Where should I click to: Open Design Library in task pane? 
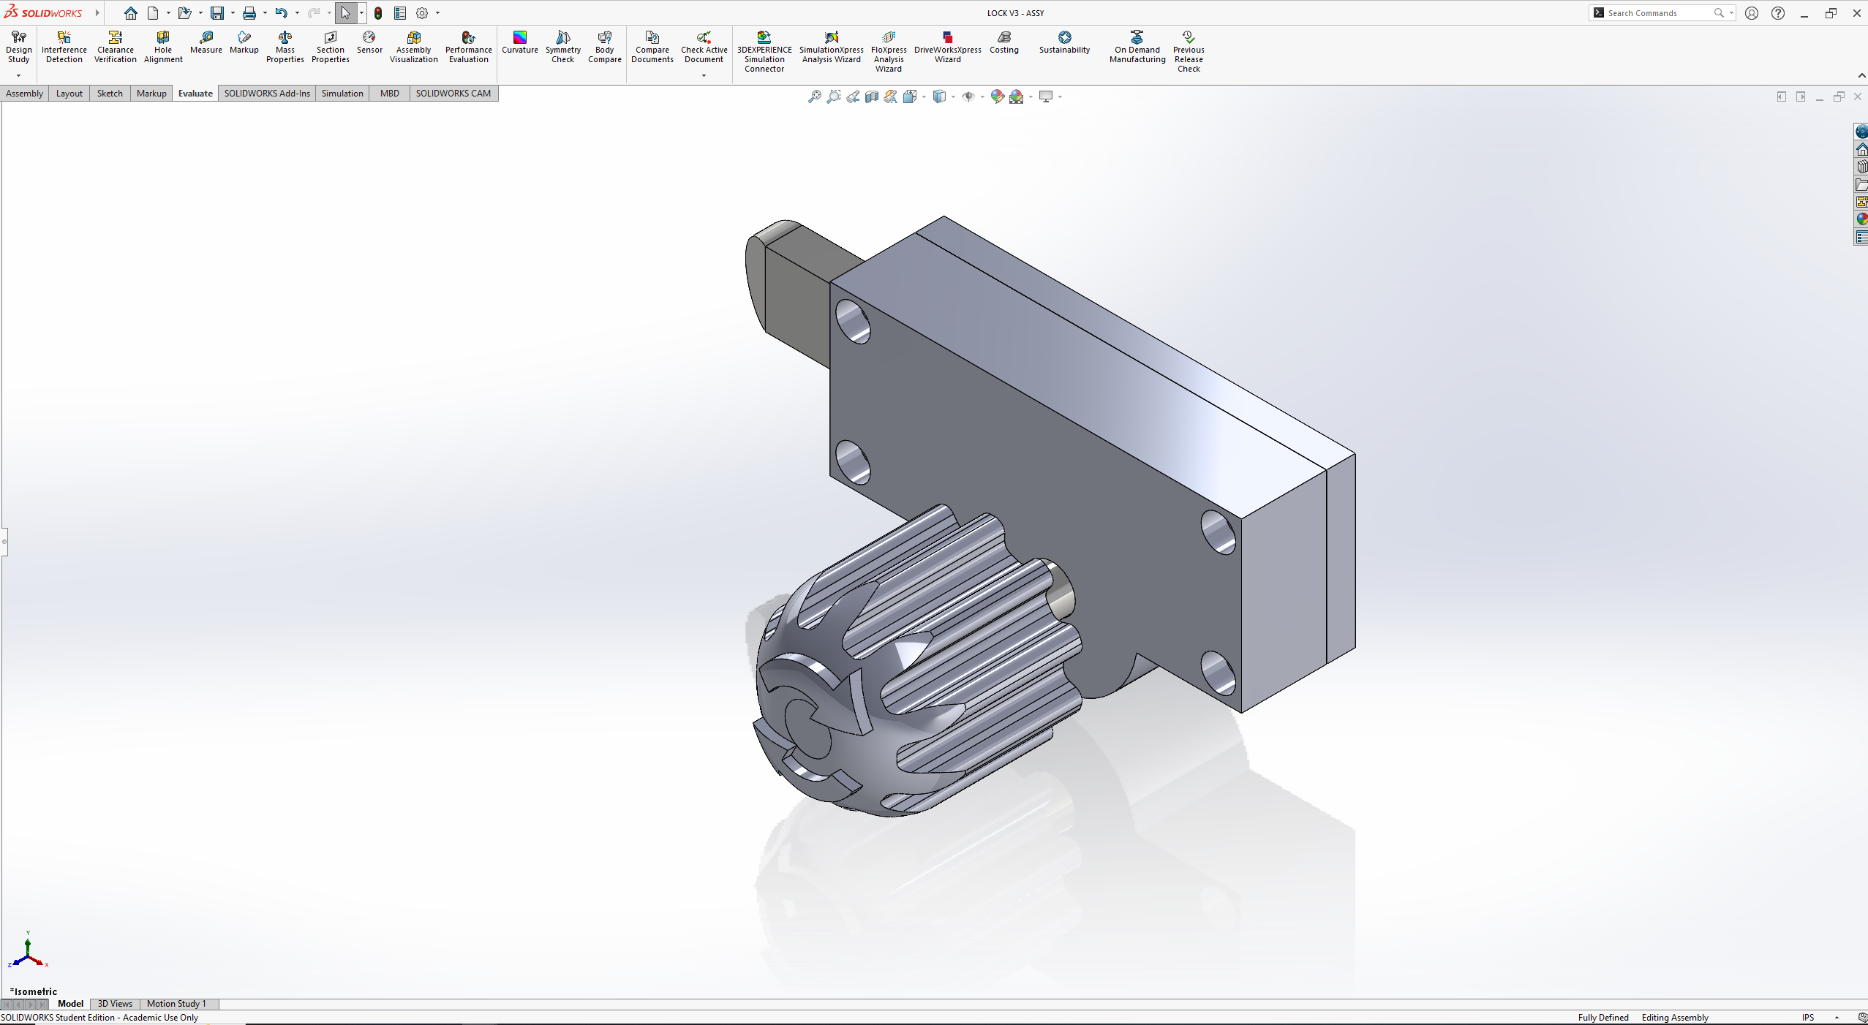coord(1861,167)
